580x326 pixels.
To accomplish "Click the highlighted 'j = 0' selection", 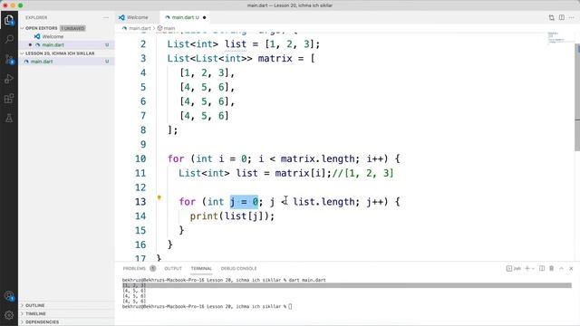I will click(x=244, y=202).
